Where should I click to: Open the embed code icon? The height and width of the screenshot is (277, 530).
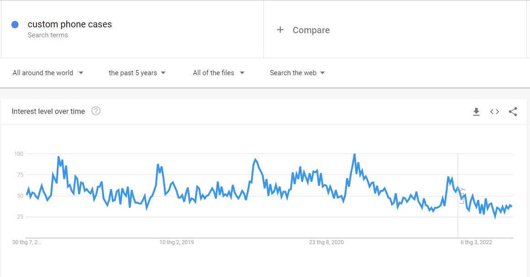coord(494,112)
